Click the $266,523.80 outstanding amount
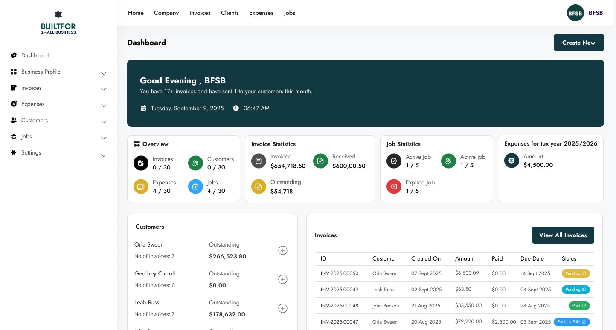The image size is (616, 330). [x=227, y=256]
